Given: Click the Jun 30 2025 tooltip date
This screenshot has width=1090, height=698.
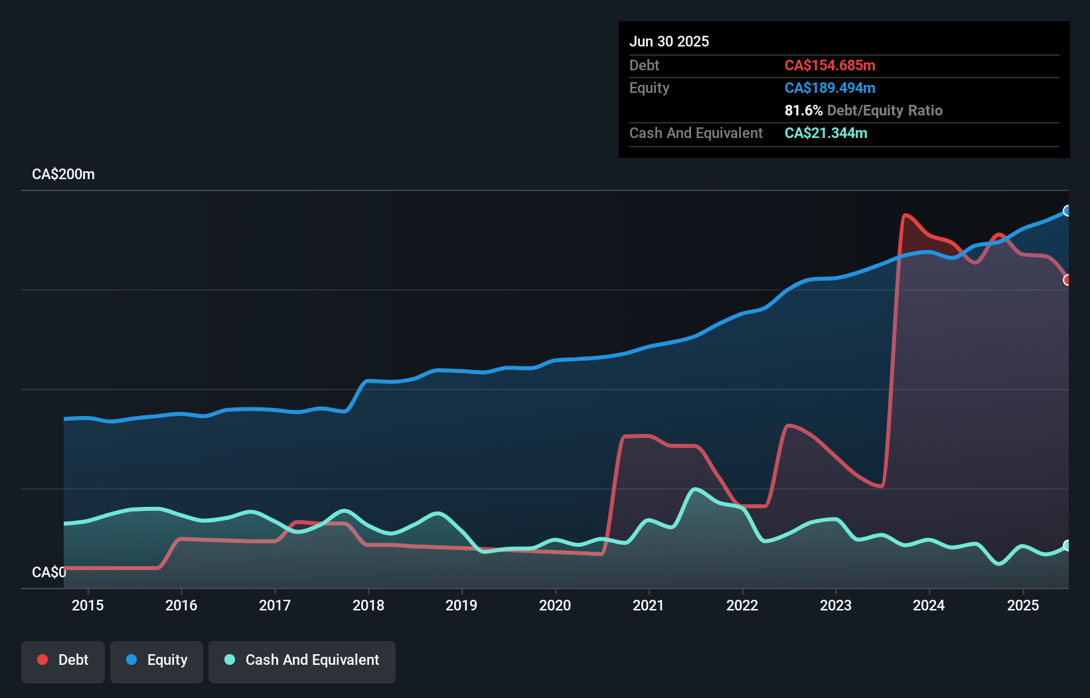Looking at the screenshot, I should [x=669, y=41].
